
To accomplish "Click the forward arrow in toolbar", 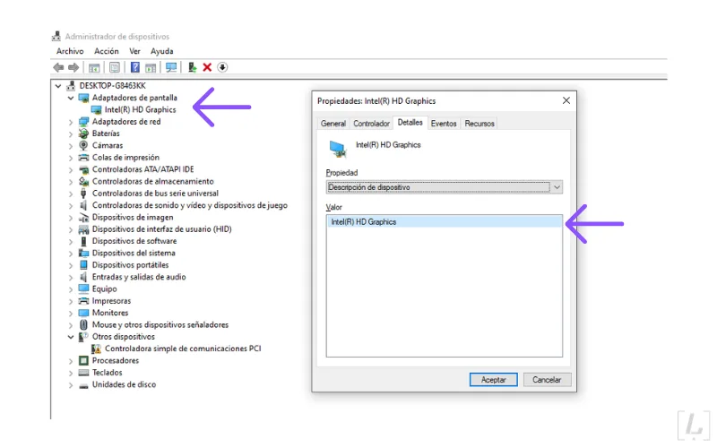I will [x=73, y=67].
